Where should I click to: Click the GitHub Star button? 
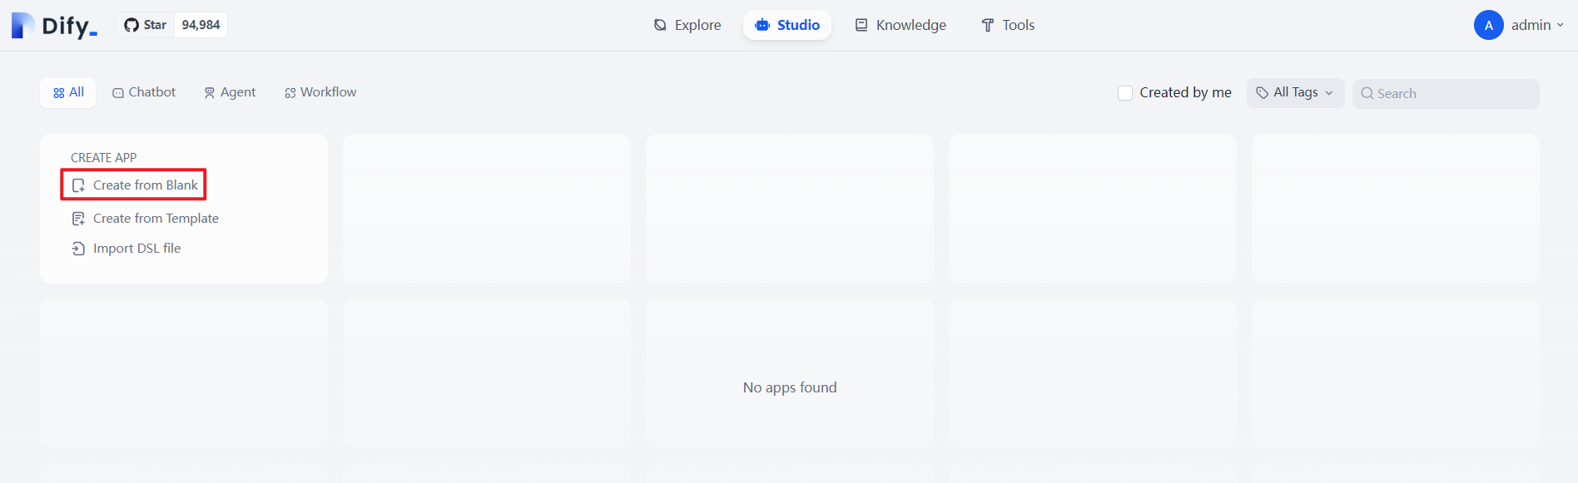pos(146,25)
